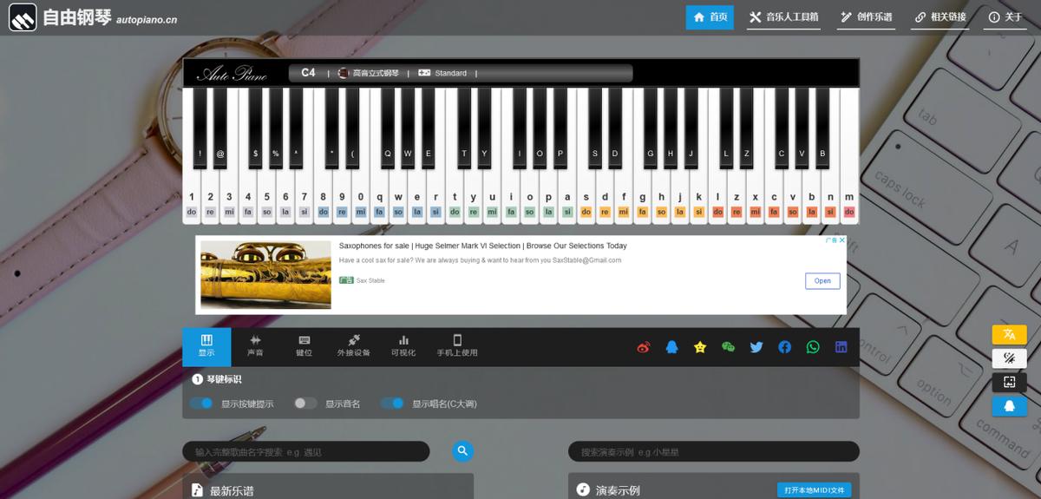Share on Twitter bird icon
Screen dimensions: 1041x499
[756, 347]
